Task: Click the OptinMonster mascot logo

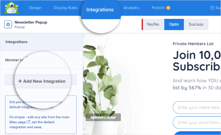Action: pyautogui.click(x=11, y=8)
